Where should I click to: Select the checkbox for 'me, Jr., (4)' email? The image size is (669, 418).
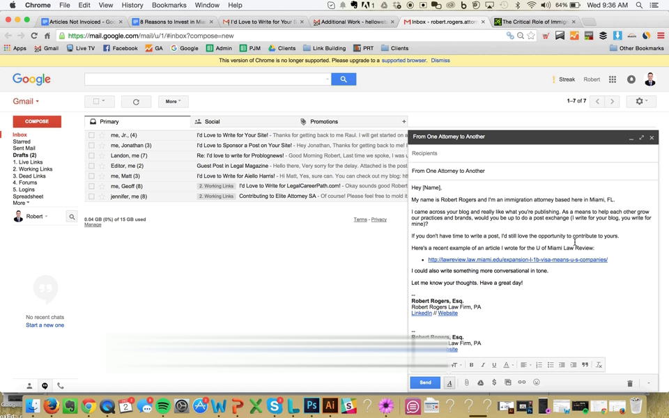(x=91, y=135)
